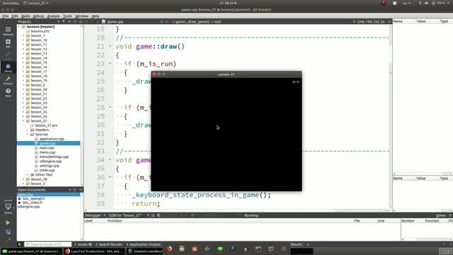The image size is (453, 255).
Task: Switch to SimpleScreenRecorder taskbar window
Action: click(x=145, y=251)
